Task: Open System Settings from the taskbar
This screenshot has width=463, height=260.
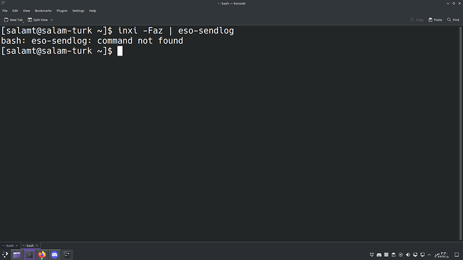Action: 67,255
